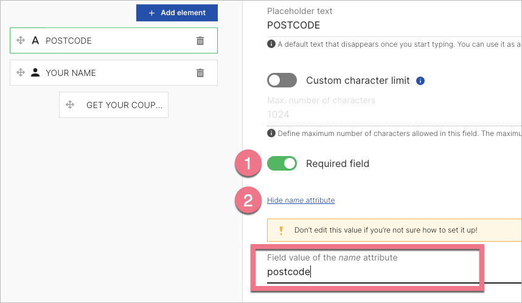The image size is (522, 303).
Task: Delete the POSTCODE element with trash icon
Action: [200, 41]
